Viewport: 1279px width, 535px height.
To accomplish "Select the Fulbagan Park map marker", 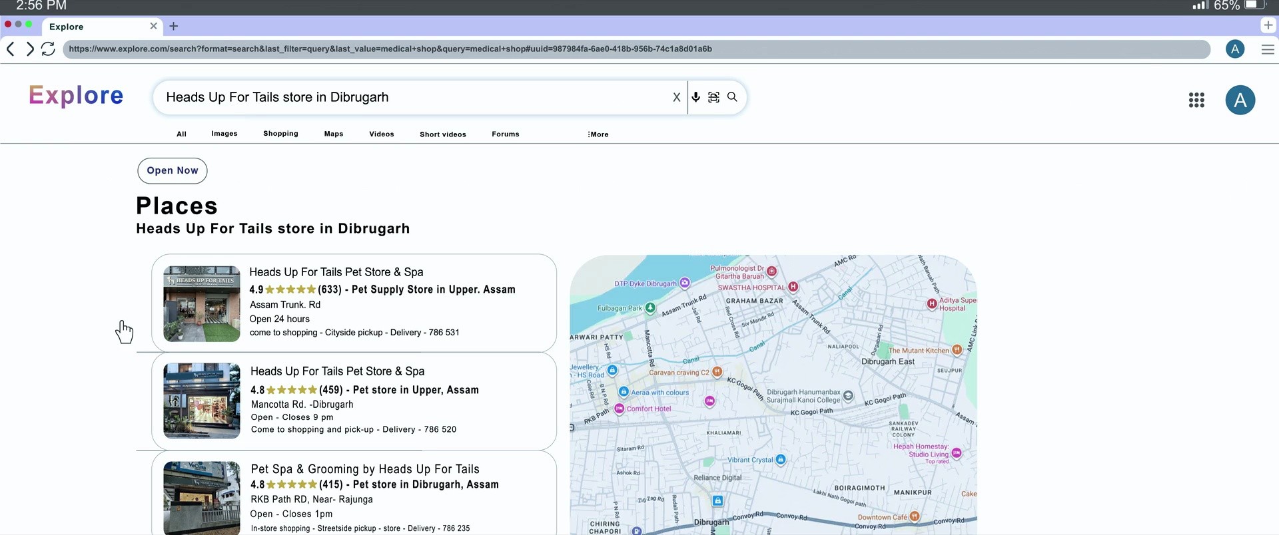I will 650,308.
